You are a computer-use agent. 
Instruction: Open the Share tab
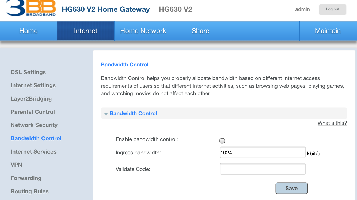point(200,31)
